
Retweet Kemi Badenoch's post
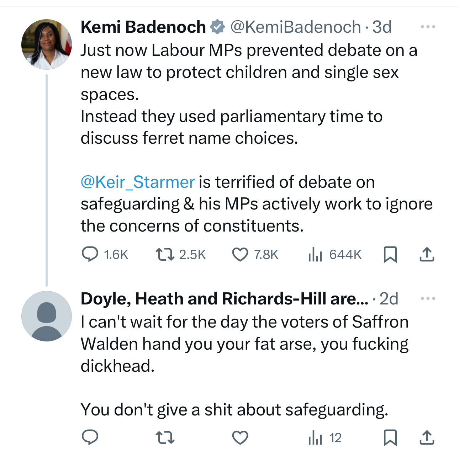(165, 255)
